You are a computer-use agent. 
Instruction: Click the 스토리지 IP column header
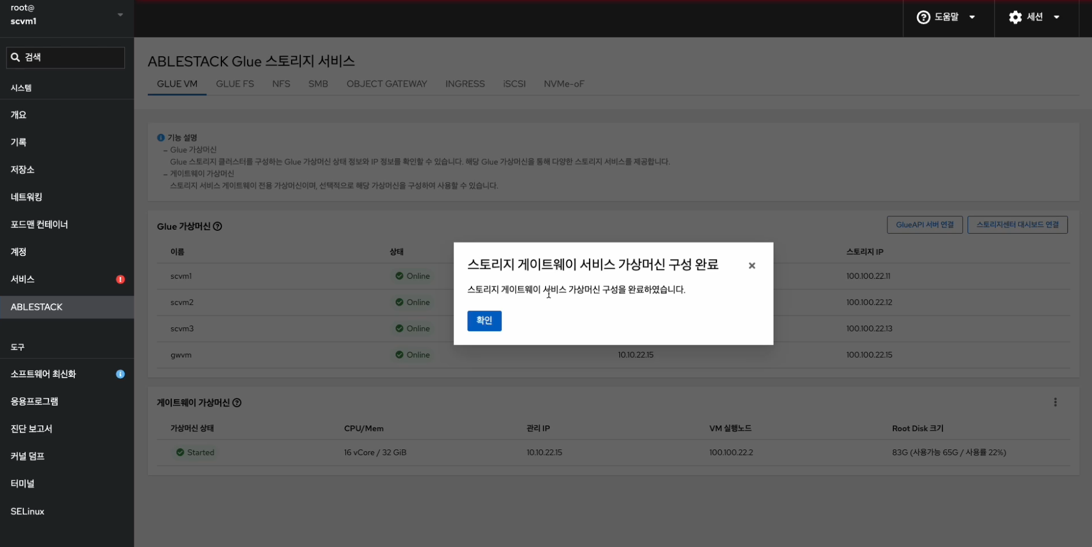865,252
